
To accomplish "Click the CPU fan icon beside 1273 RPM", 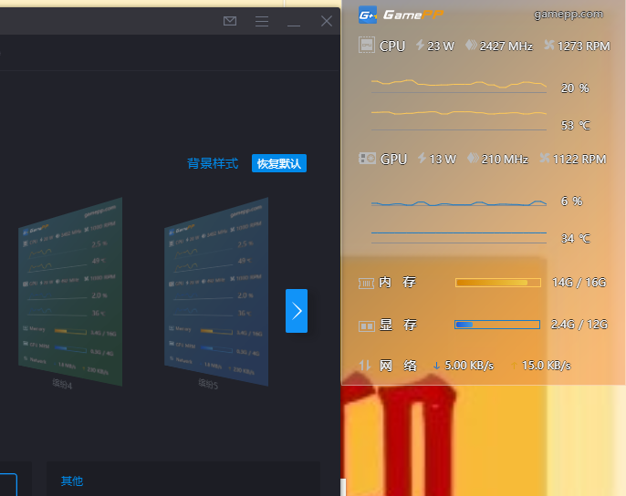I will [x=549, y=45].
